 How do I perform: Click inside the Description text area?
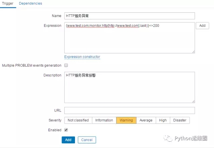[x=129, y=87]
